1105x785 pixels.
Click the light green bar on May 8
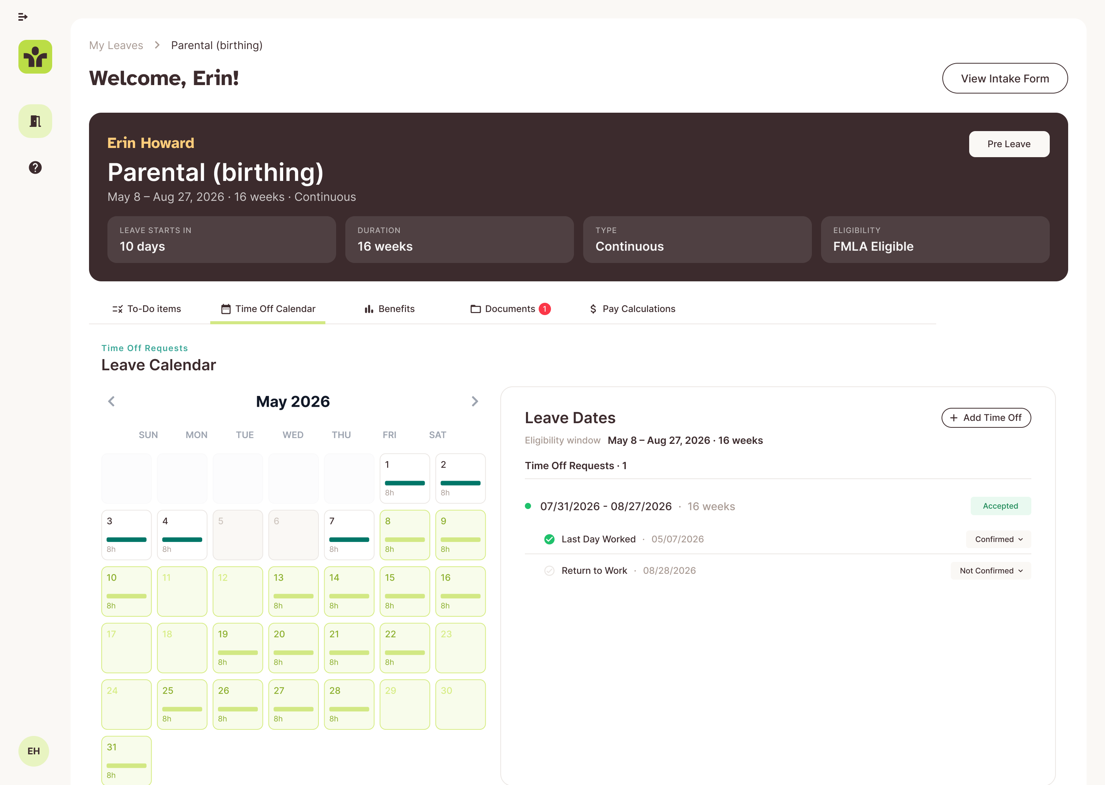click(404, 539)
